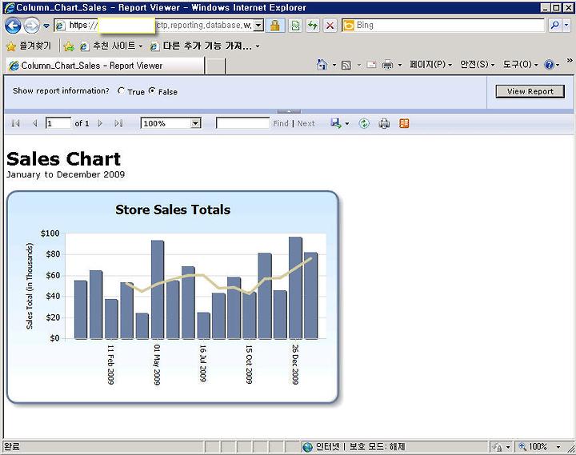Click the Store Sales Totals chart title

coord(173,210)
